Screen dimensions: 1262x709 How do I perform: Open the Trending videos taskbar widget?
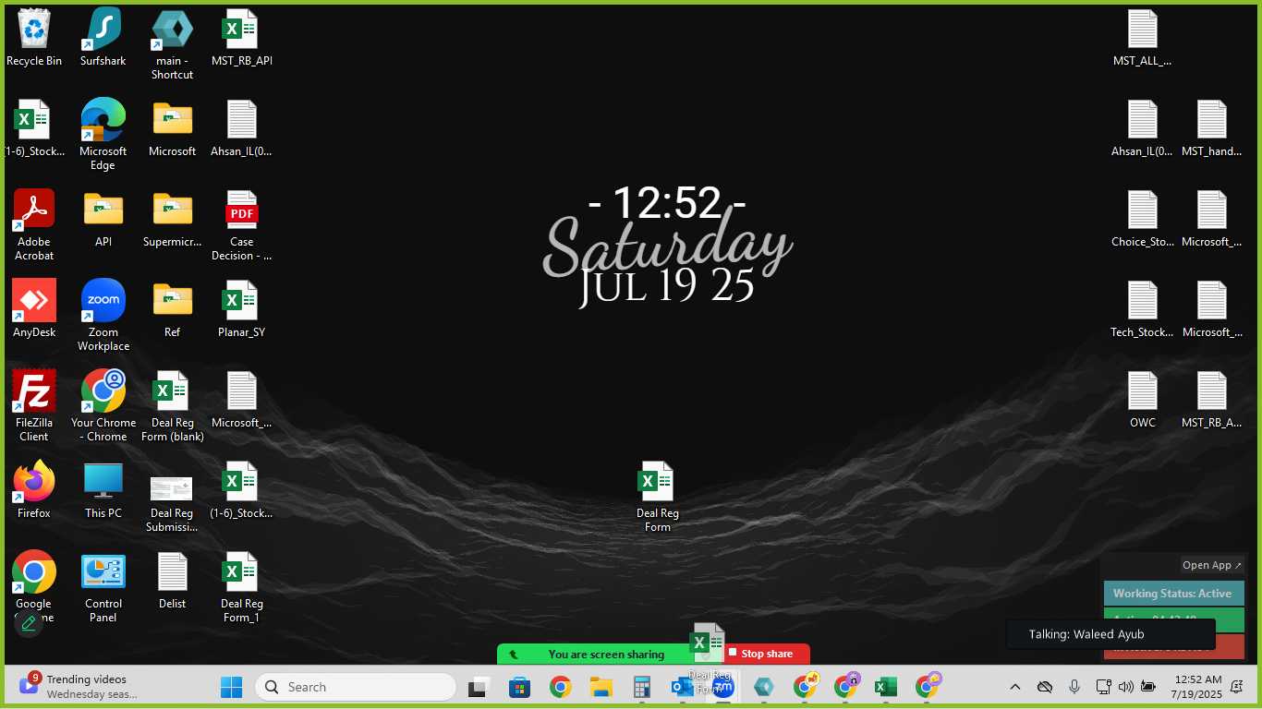(78, 686)
